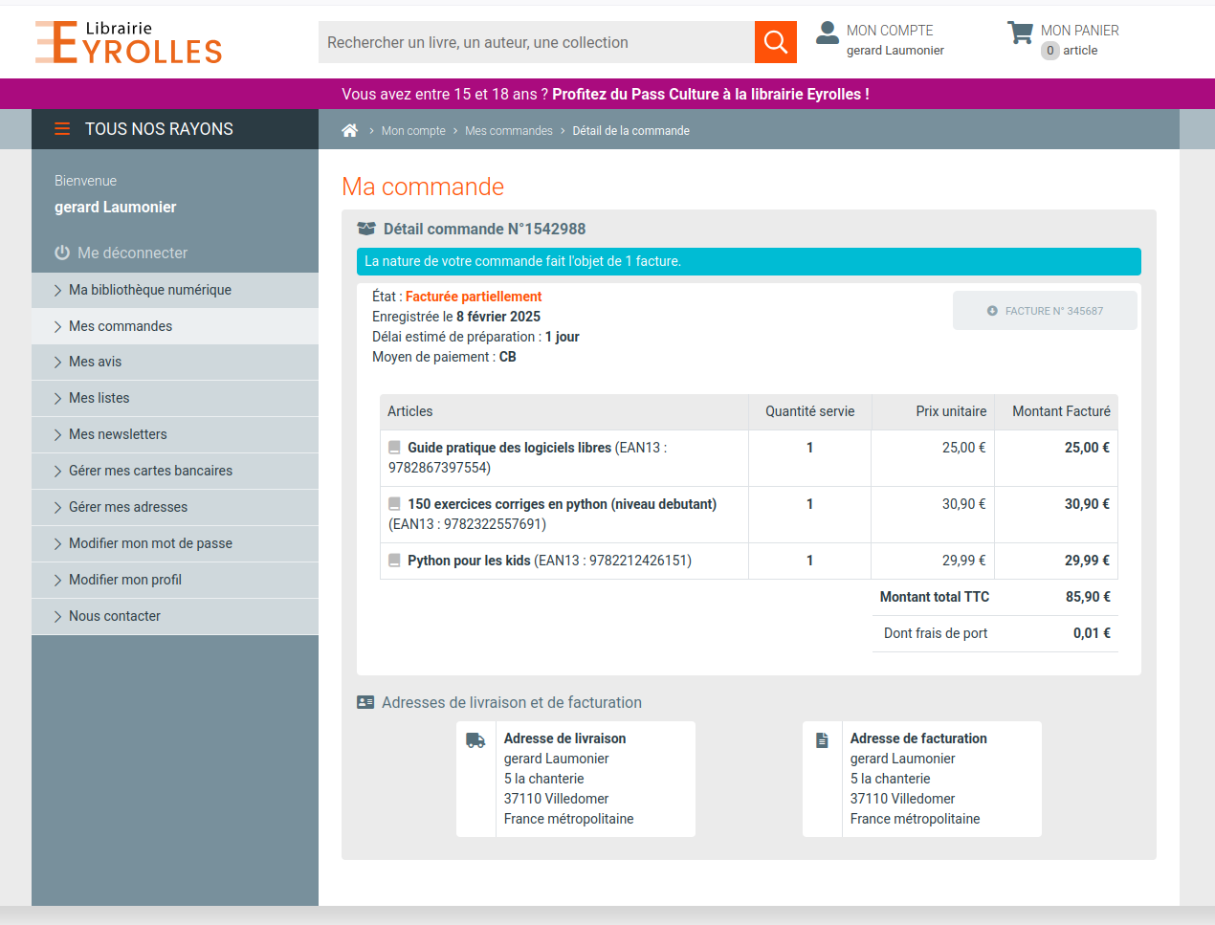
Task: Click book icon beside Guide pratique des logiciels libres
Action: tap(394, 448)
